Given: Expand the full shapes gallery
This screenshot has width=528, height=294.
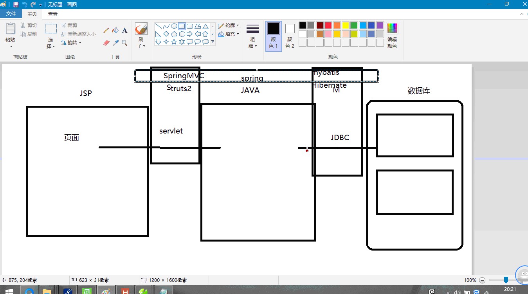Looking at the screenshot, I should coord(213,41).
